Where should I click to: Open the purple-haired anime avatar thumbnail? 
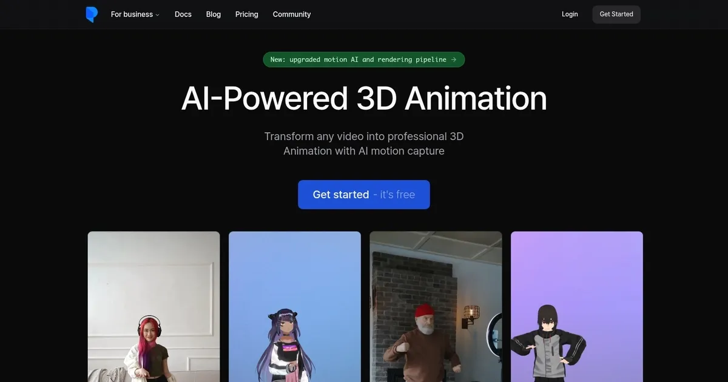(295, 307)
